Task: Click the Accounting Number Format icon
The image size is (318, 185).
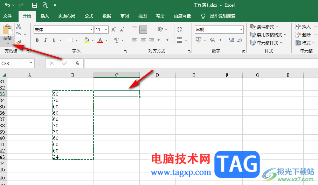Action: click(199, 40)
